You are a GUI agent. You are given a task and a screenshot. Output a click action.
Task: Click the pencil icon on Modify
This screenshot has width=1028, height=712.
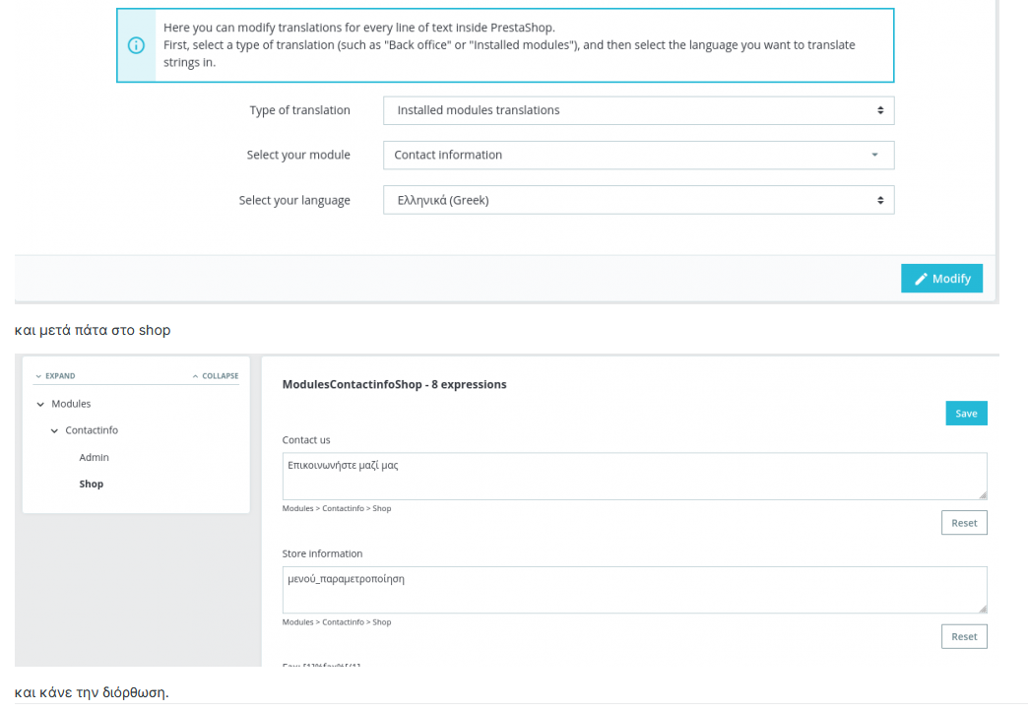[x=922, y=279]
